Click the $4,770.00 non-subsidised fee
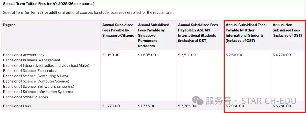Viewport: 306px width, 113px height. coord(282,55)
